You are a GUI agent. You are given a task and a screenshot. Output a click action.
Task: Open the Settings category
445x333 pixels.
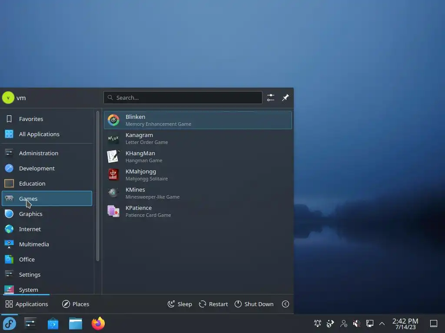(x=47, y=274)
